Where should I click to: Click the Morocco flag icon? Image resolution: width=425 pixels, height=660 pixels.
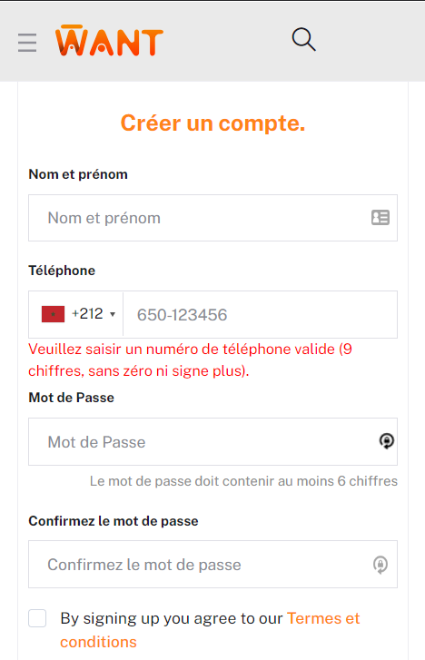click(53, 314)
